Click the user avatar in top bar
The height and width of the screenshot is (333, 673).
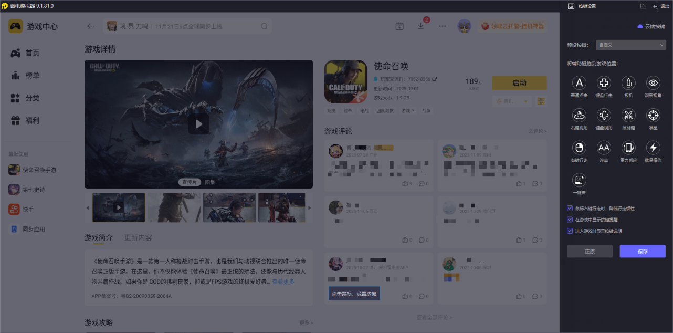click(464, 26)
